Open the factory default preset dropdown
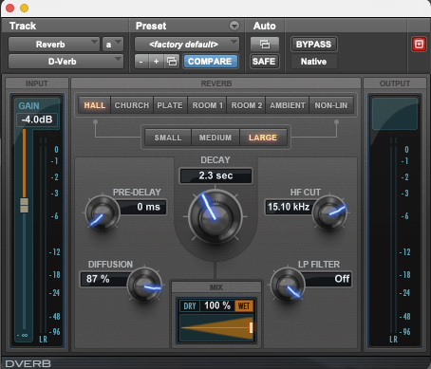The height and width of the screenshot is (369, 431). (187, 45)
